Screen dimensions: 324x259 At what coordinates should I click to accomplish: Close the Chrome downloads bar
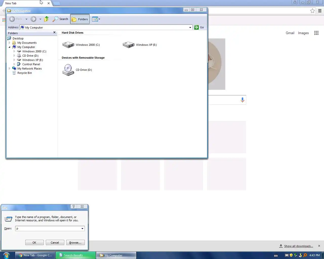pyautogui.click(x=319, y=246)
